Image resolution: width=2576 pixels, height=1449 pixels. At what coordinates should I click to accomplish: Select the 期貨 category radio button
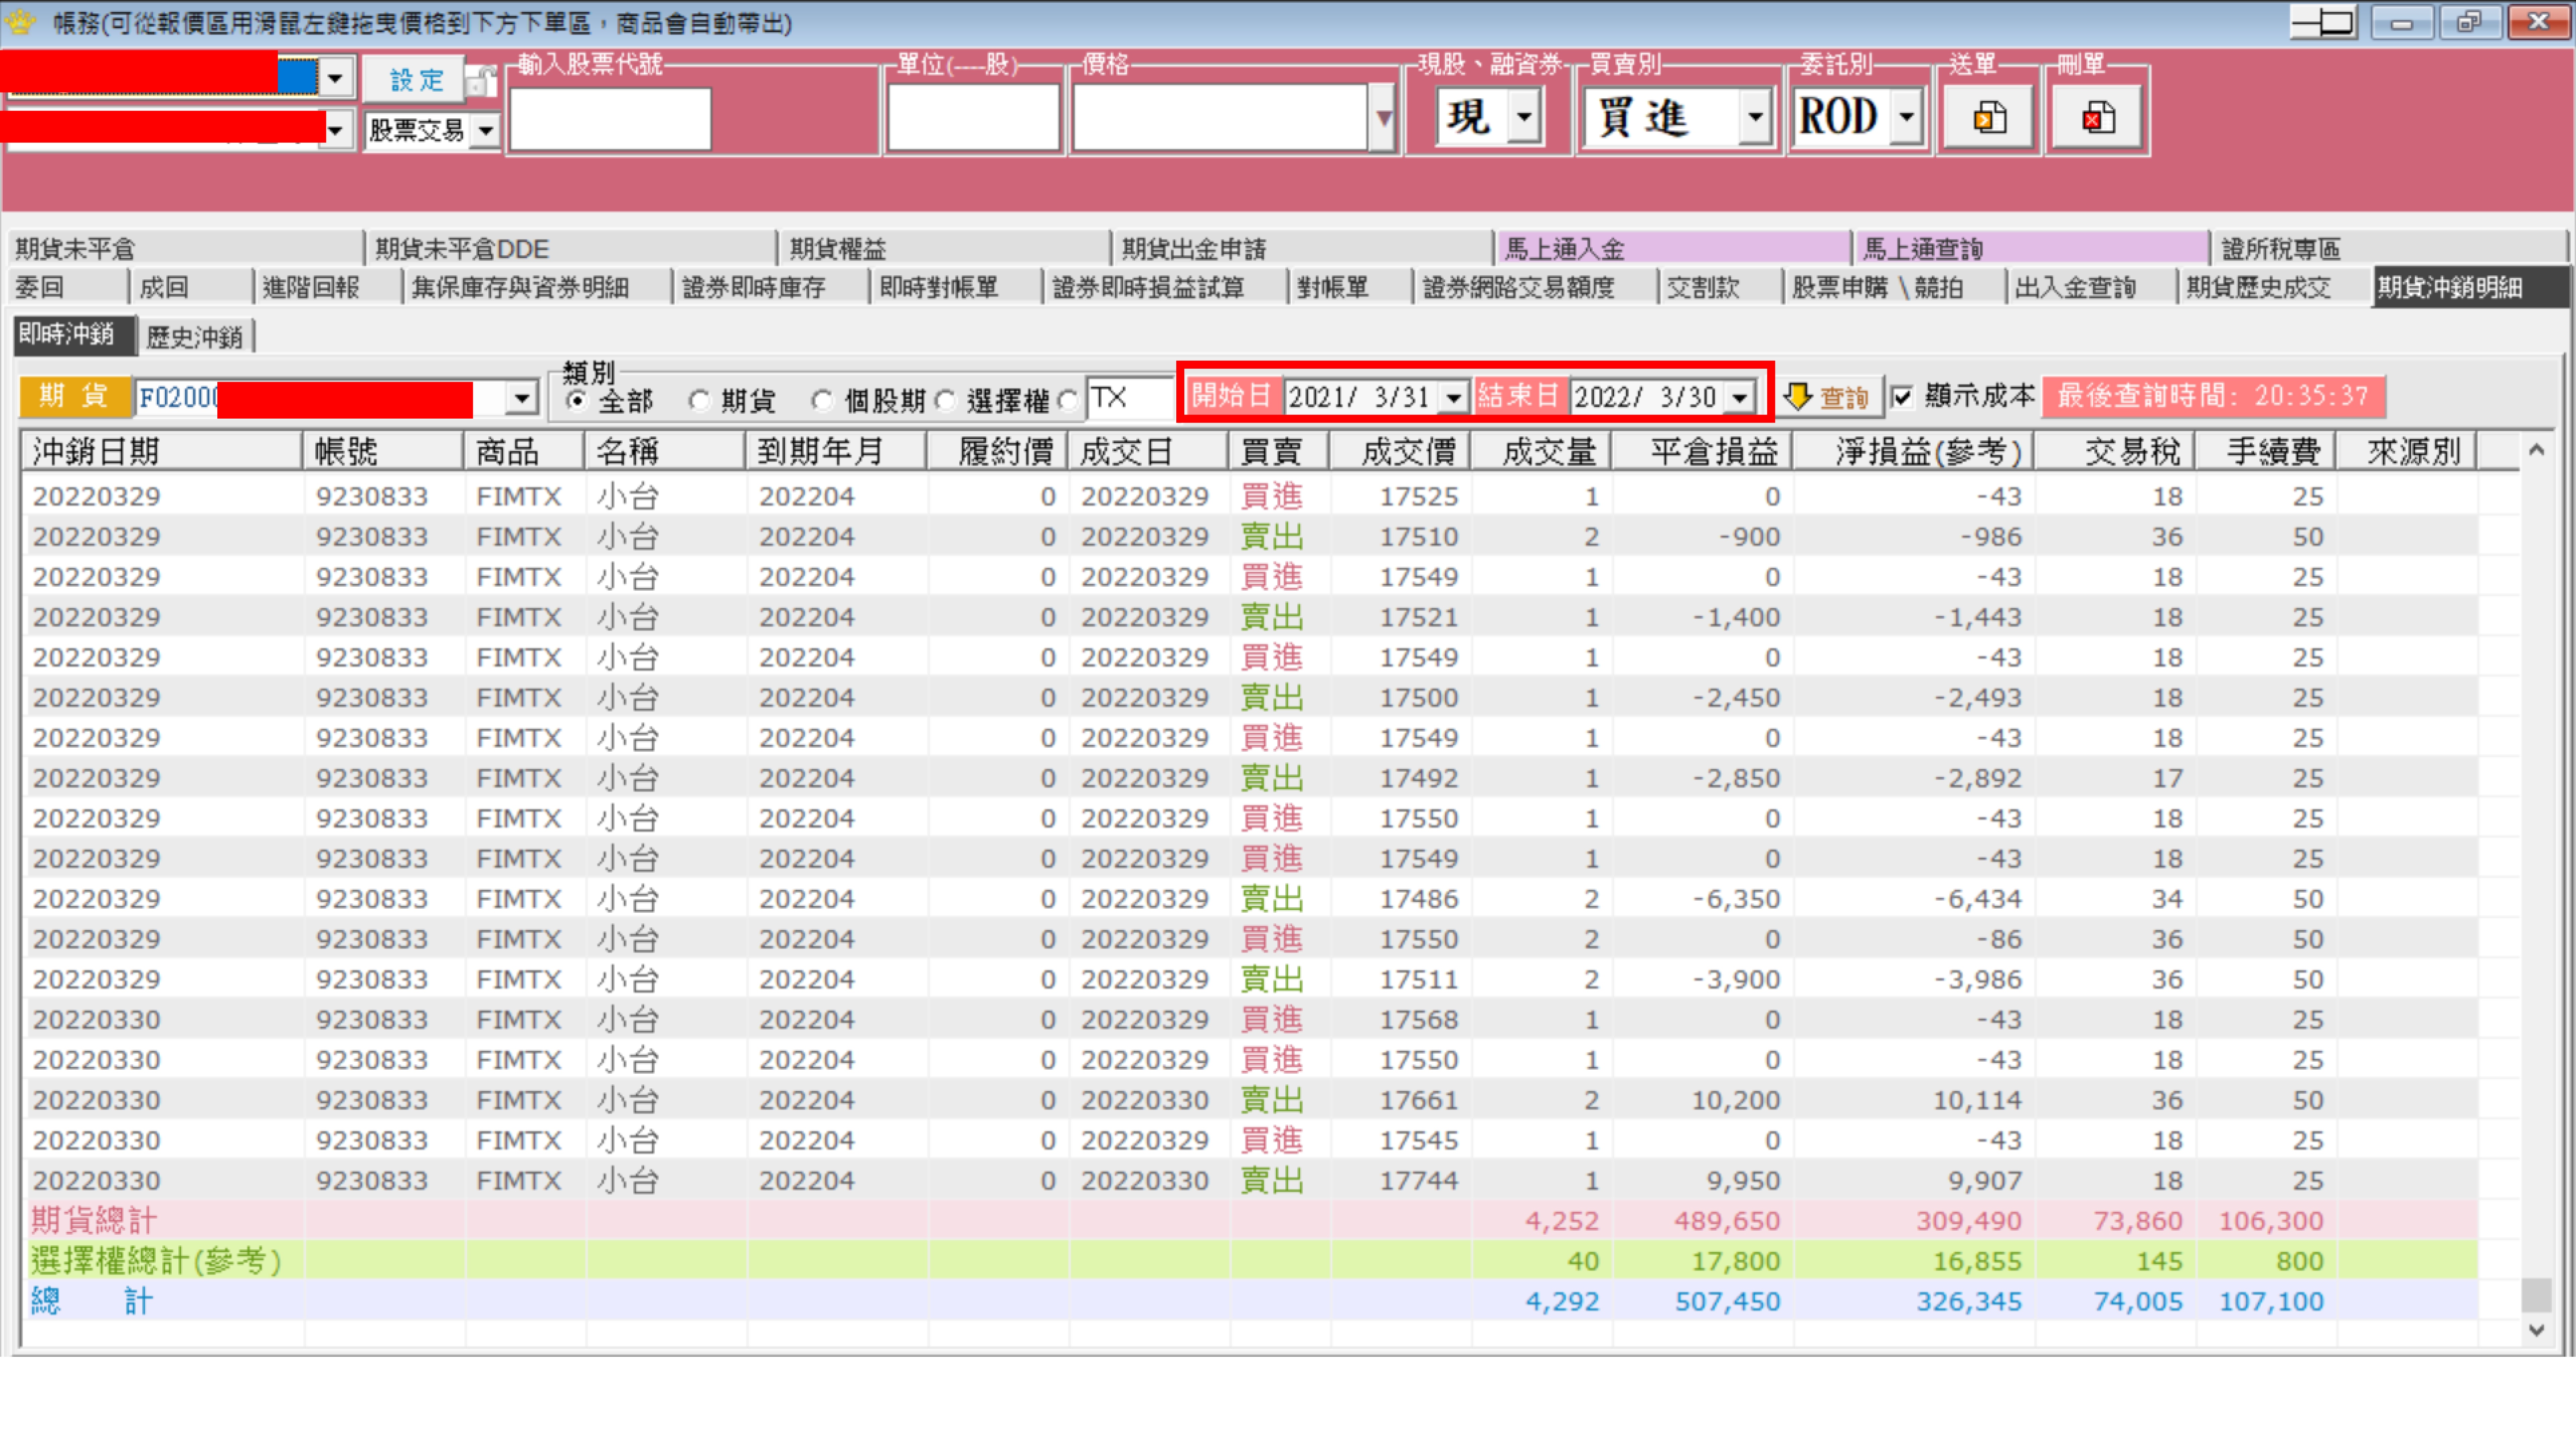(699, 400)
